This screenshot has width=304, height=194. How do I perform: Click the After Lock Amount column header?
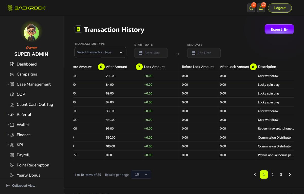(x=235, y=67)
